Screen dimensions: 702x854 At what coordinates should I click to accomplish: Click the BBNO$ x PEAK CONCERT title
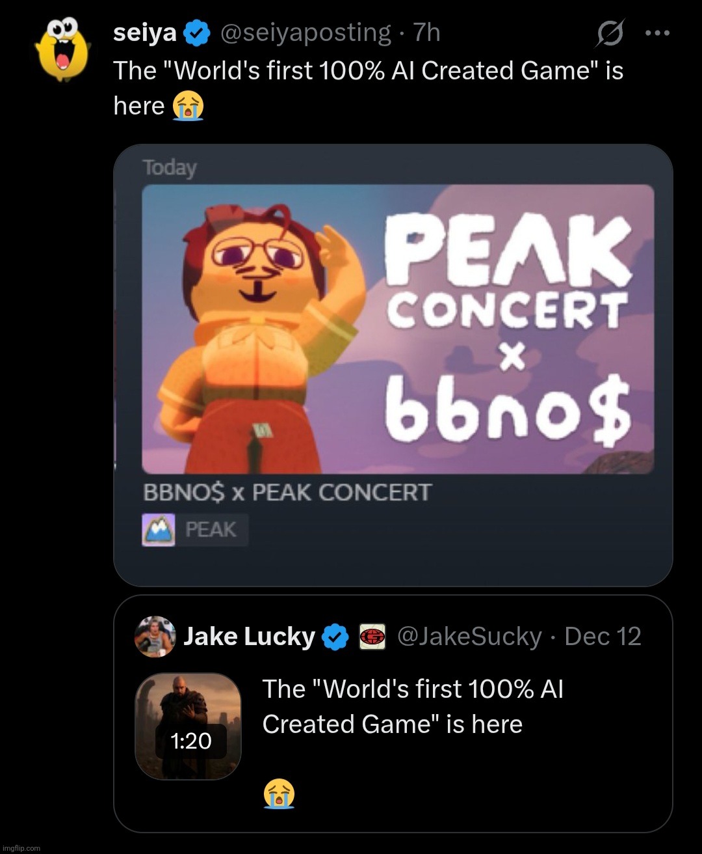point(287,492)
